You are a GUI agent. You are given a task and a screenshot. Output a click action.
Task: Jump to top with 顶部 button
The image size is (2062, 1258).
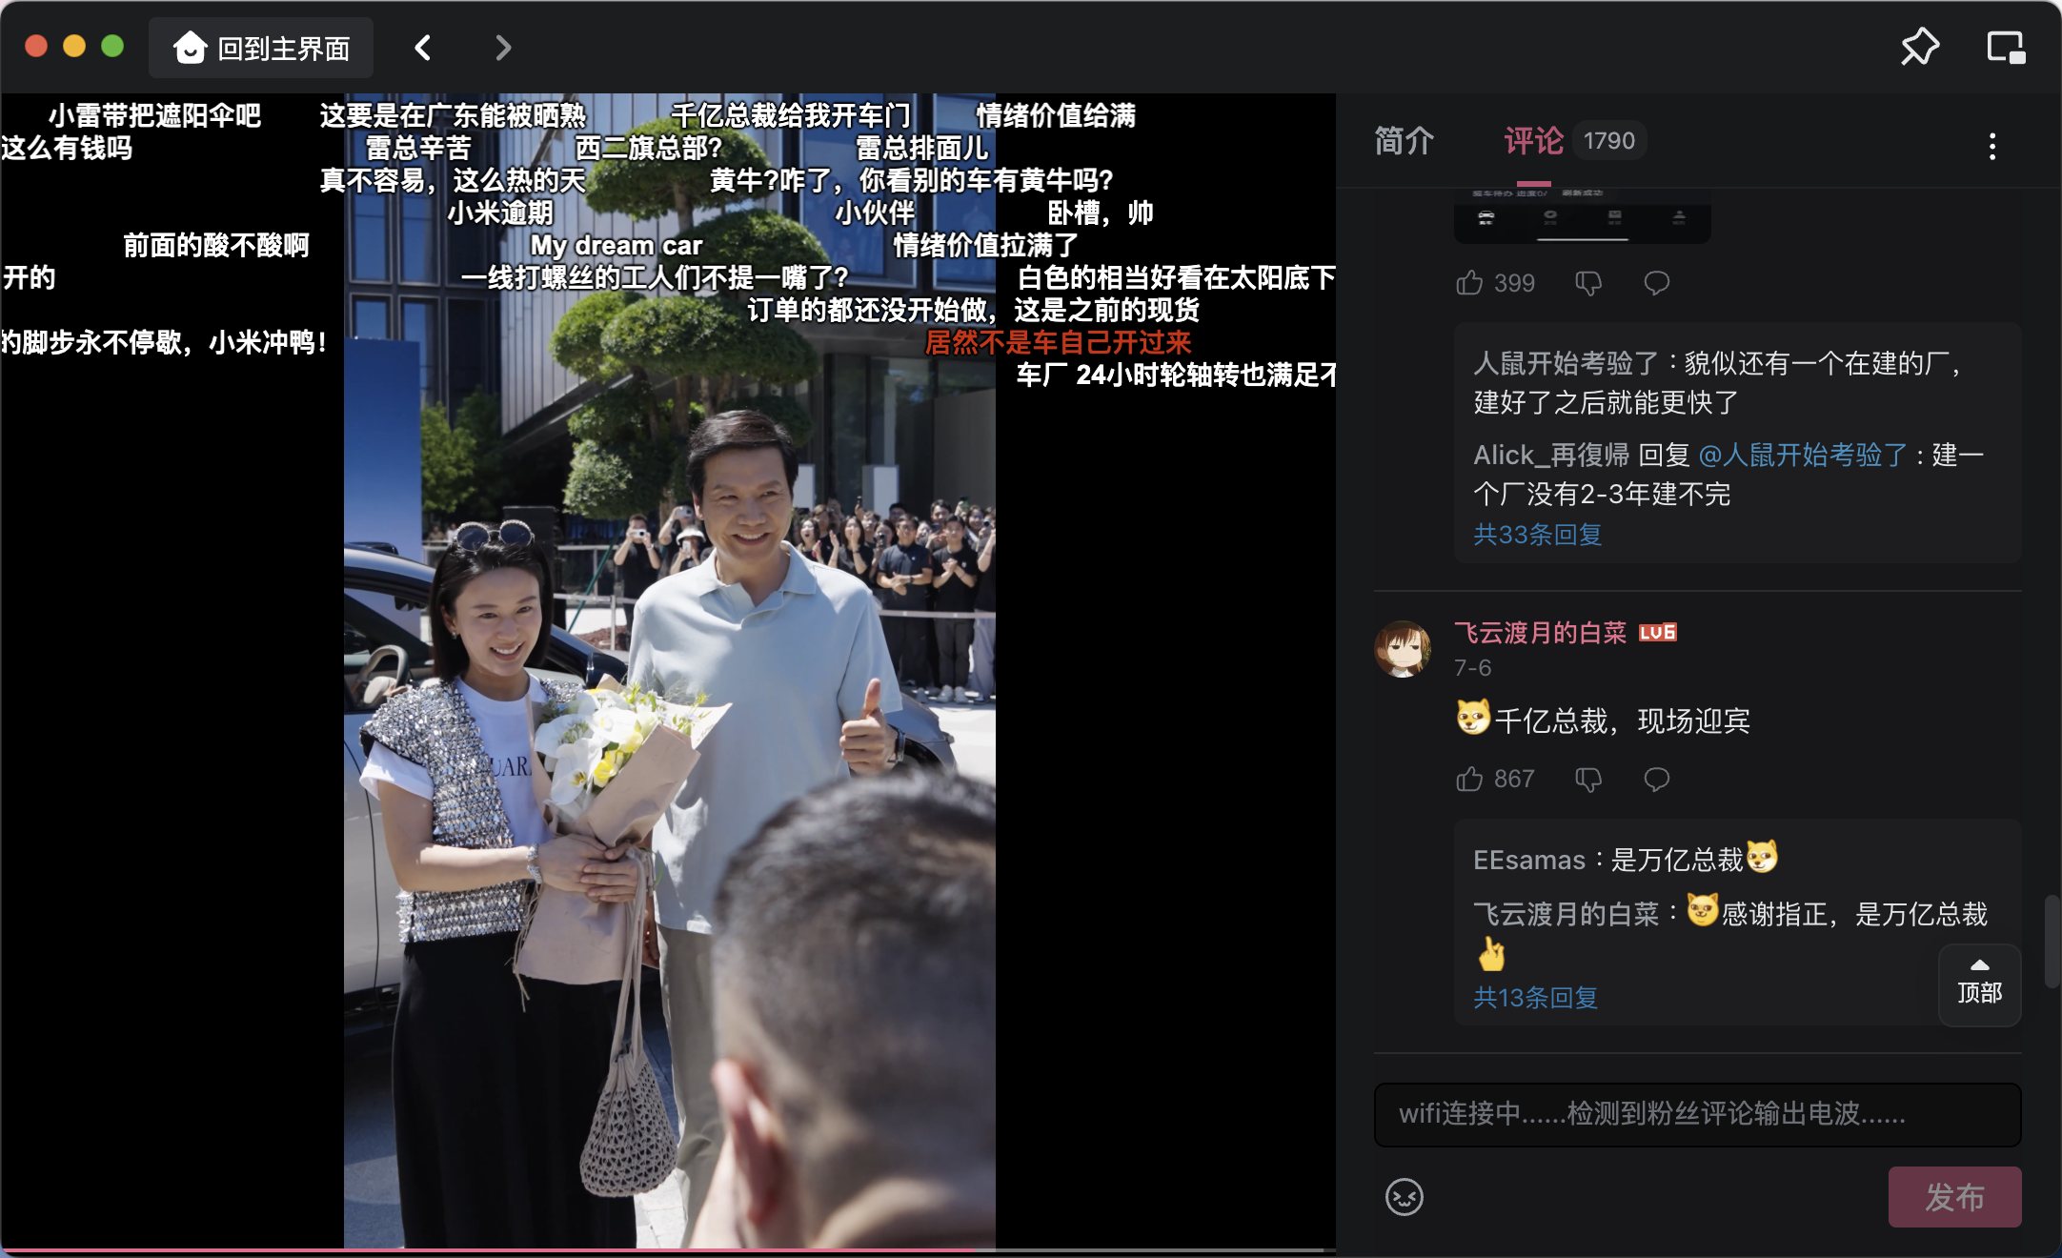1980,984
